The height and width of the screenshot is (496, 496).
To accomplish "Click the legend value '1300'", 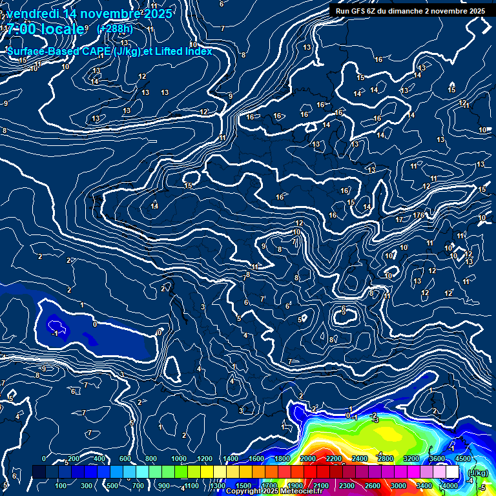I will 218,486.
